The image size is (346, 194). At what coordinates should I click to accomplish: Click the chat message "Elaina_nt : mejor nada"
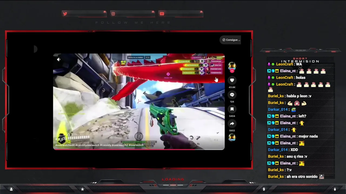point(292,136)
